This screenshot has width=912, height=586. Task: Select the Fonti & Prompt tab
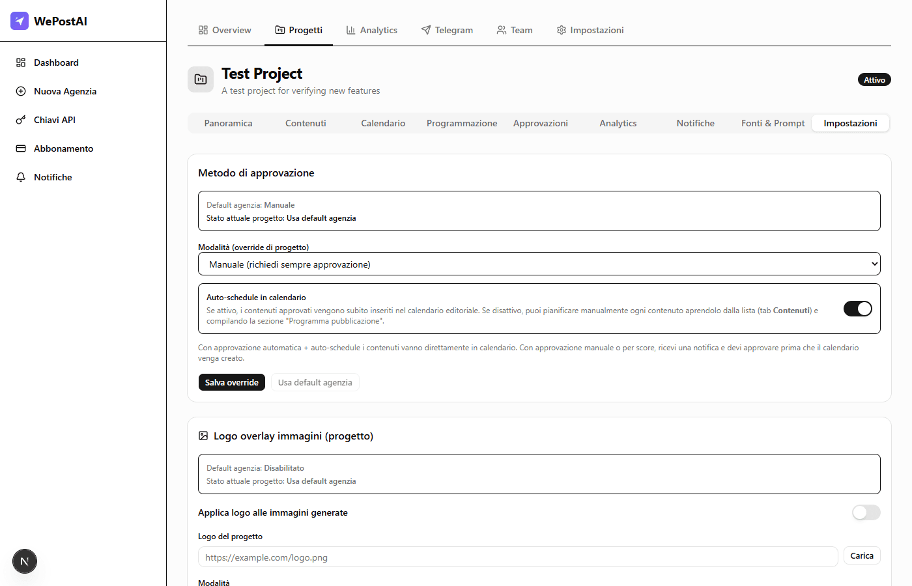coord(773,122)
